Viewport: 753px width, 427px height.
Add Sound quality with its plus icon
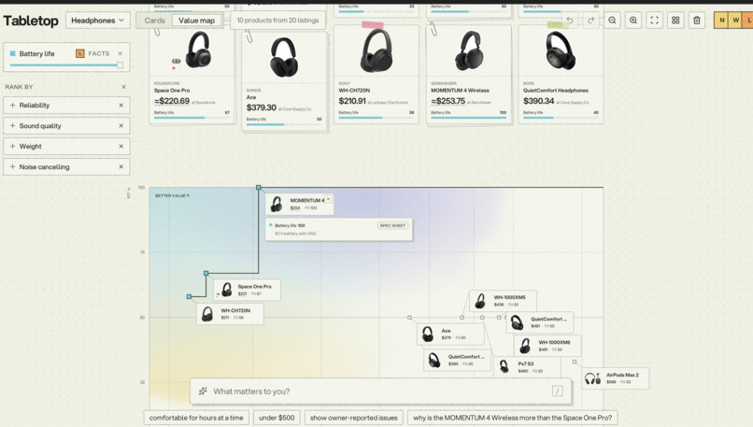pos(12,126)
